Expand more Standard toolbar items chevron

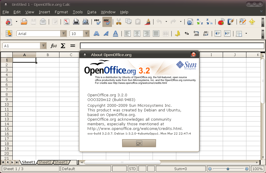coord(263,19)
